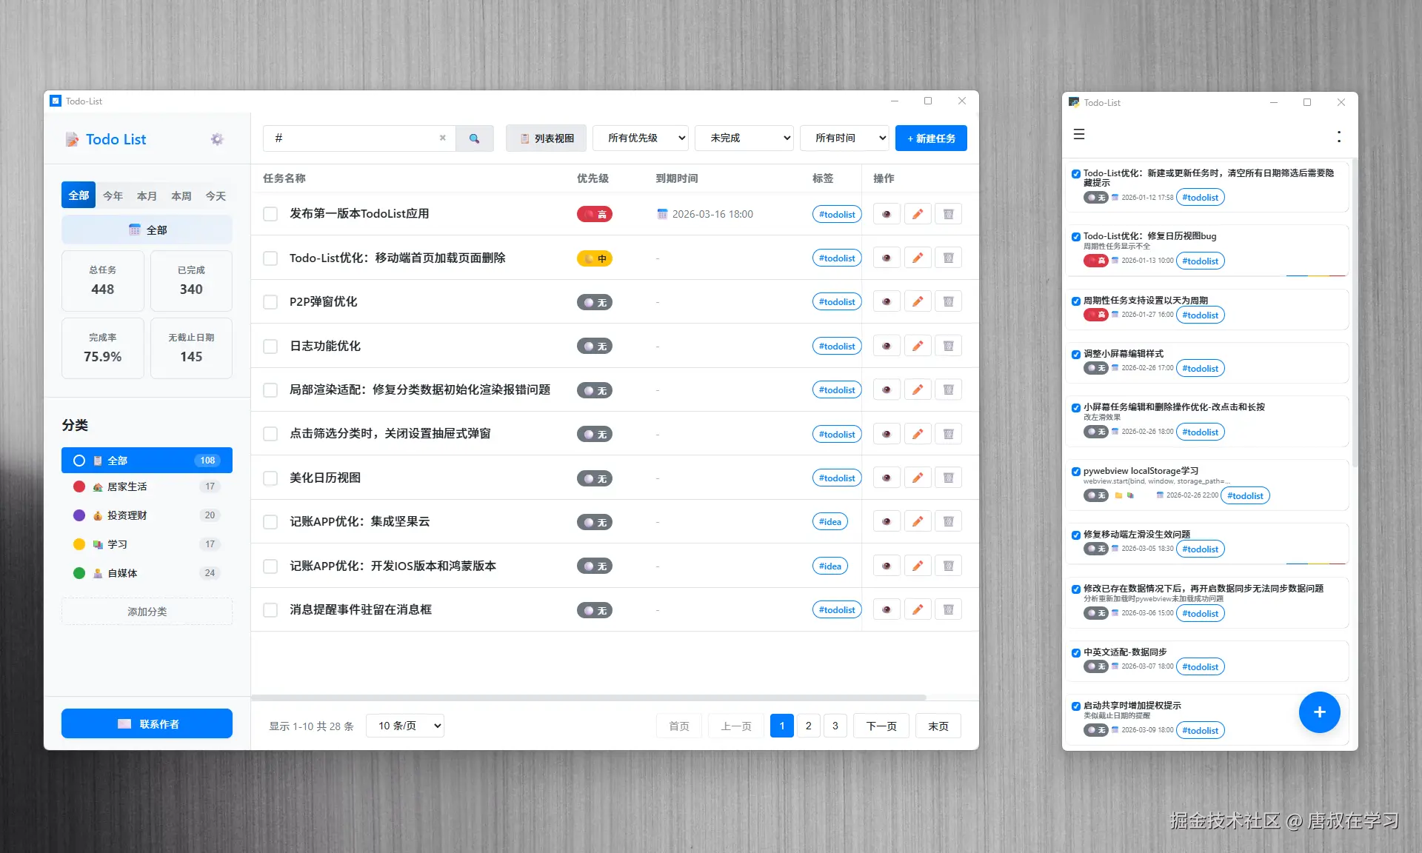Go to 下一页 in pagination
The width and height of the screenshot is (1422, 853).
[x=881, y=726]
